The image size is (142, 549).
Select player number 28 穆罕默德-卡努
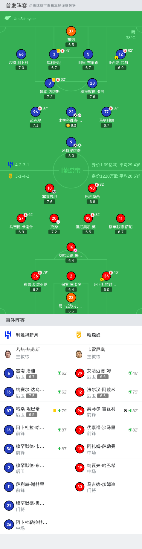click(x=92, y=83)
